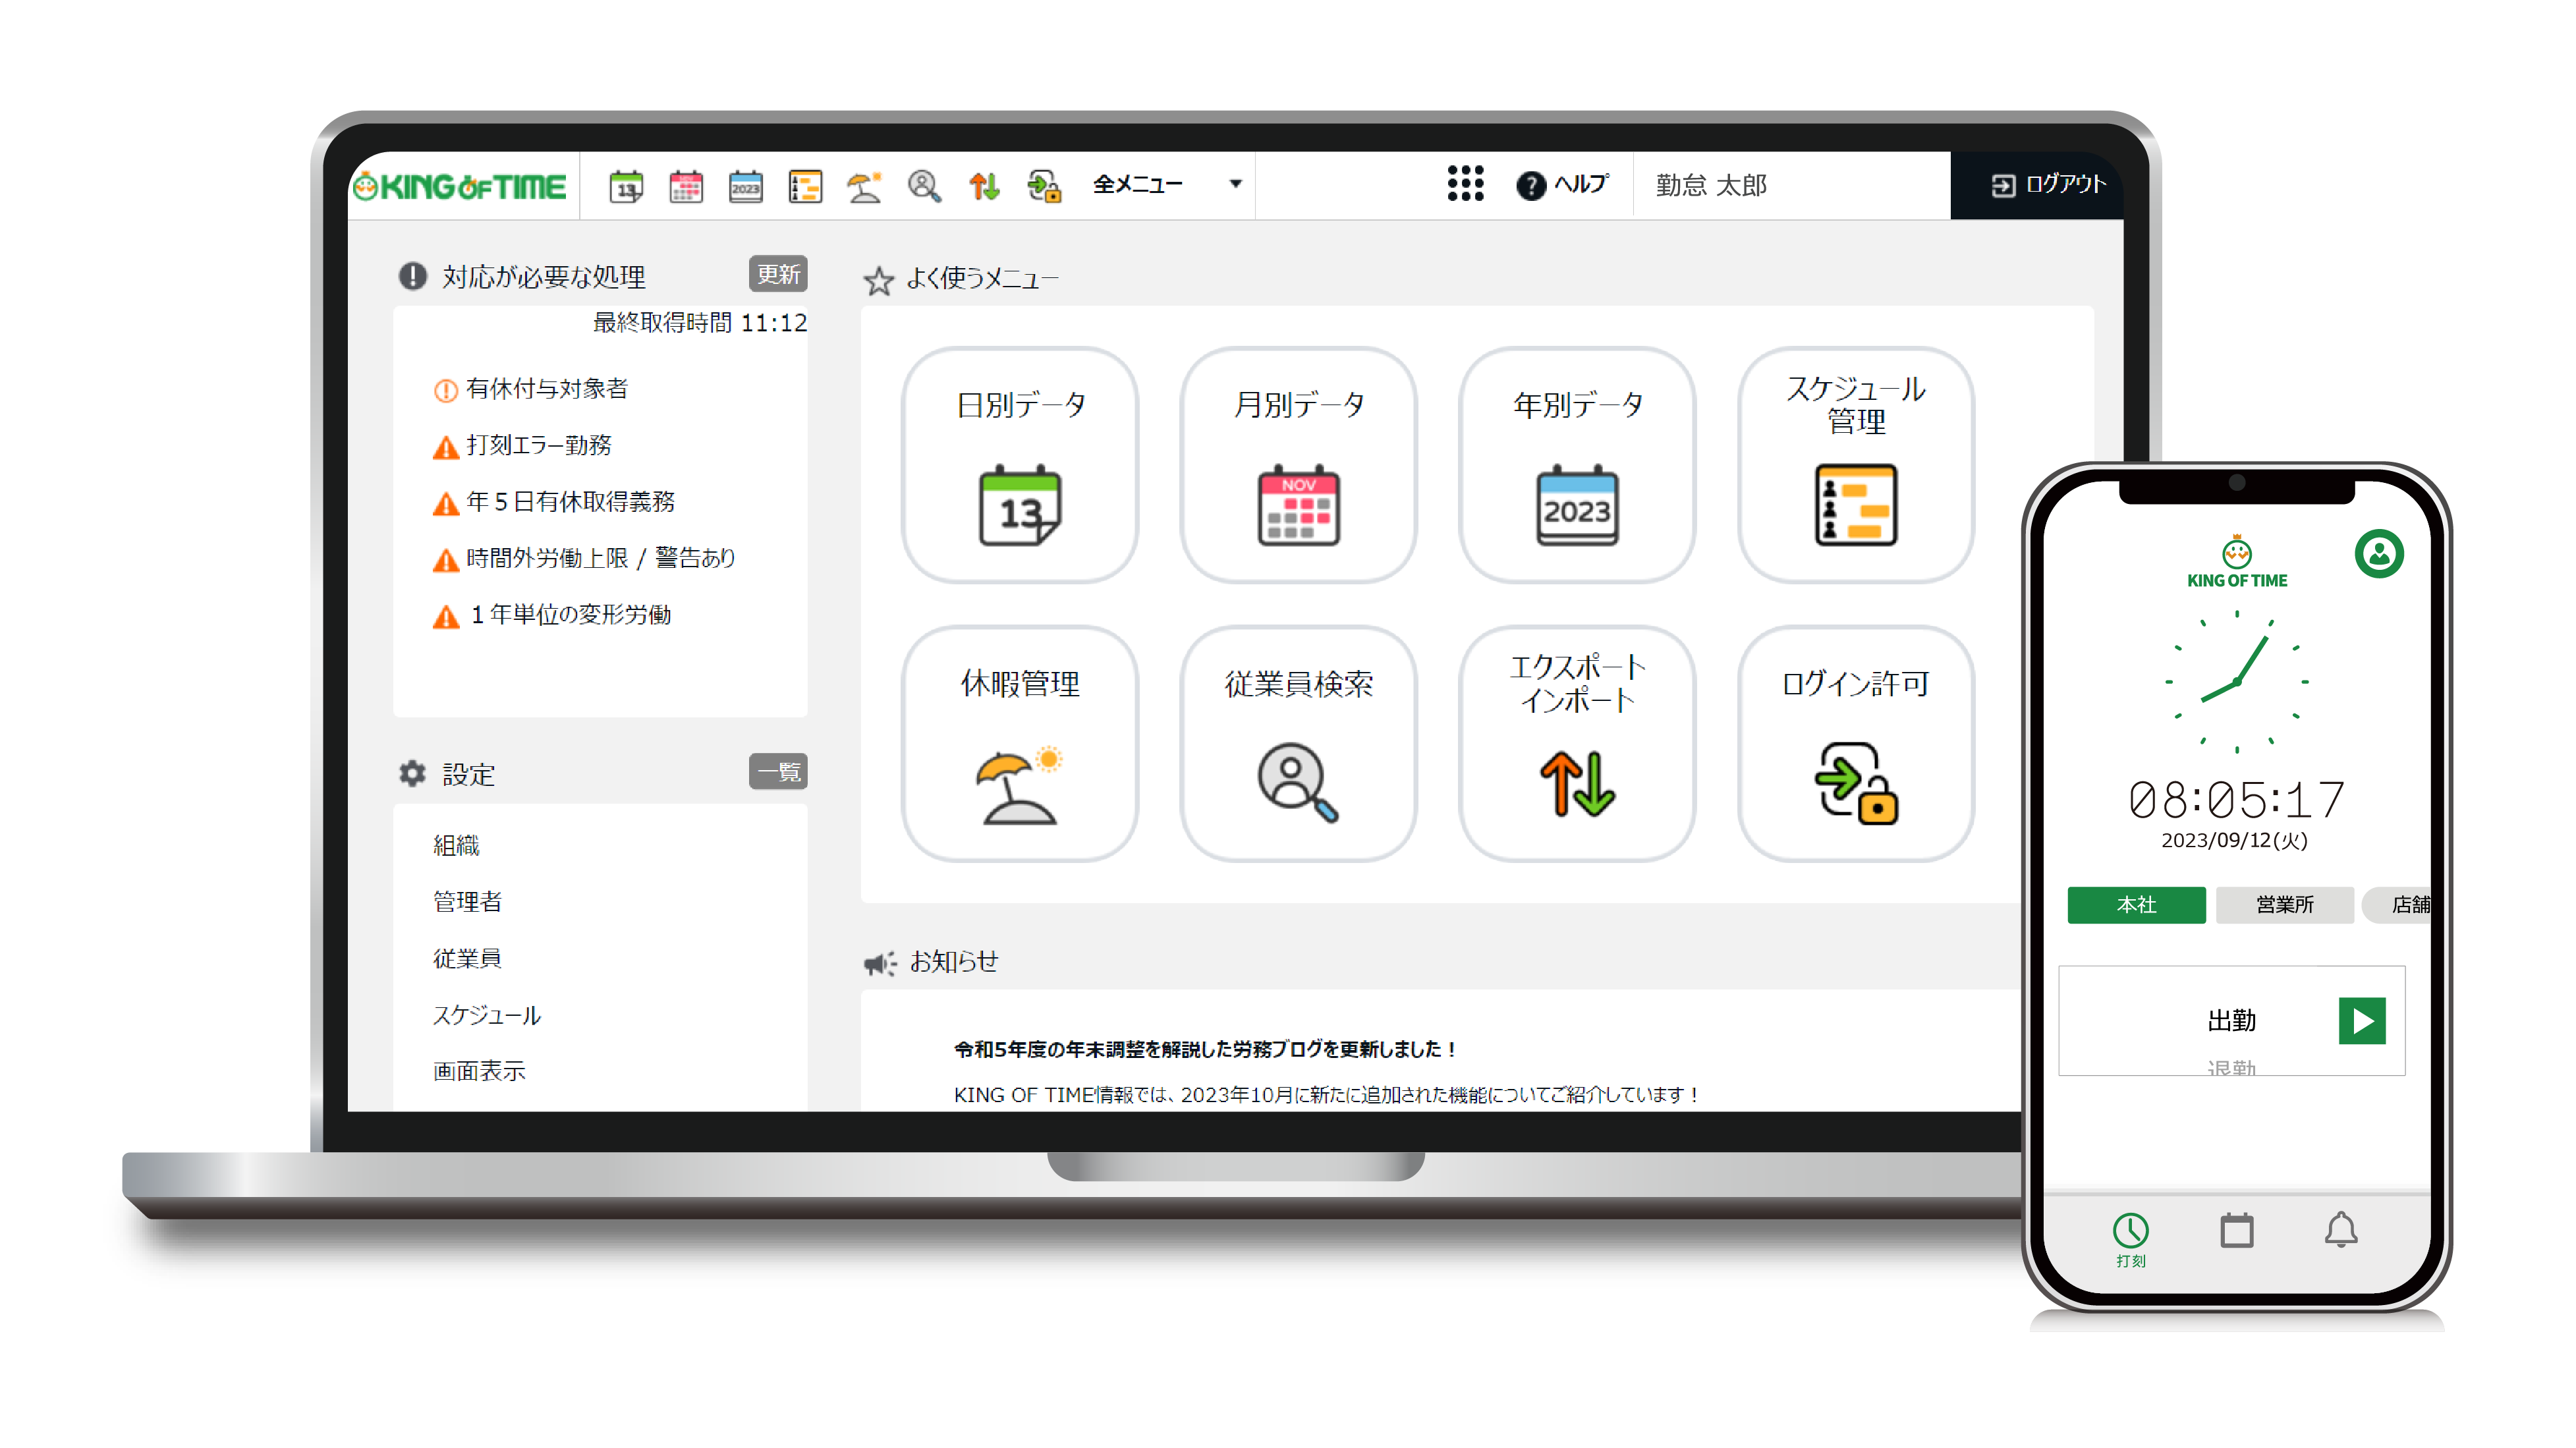This screenshot has width=2576, height=1448.
Task: Open the 日別データ tile
Action: (x=1020, y=465)
